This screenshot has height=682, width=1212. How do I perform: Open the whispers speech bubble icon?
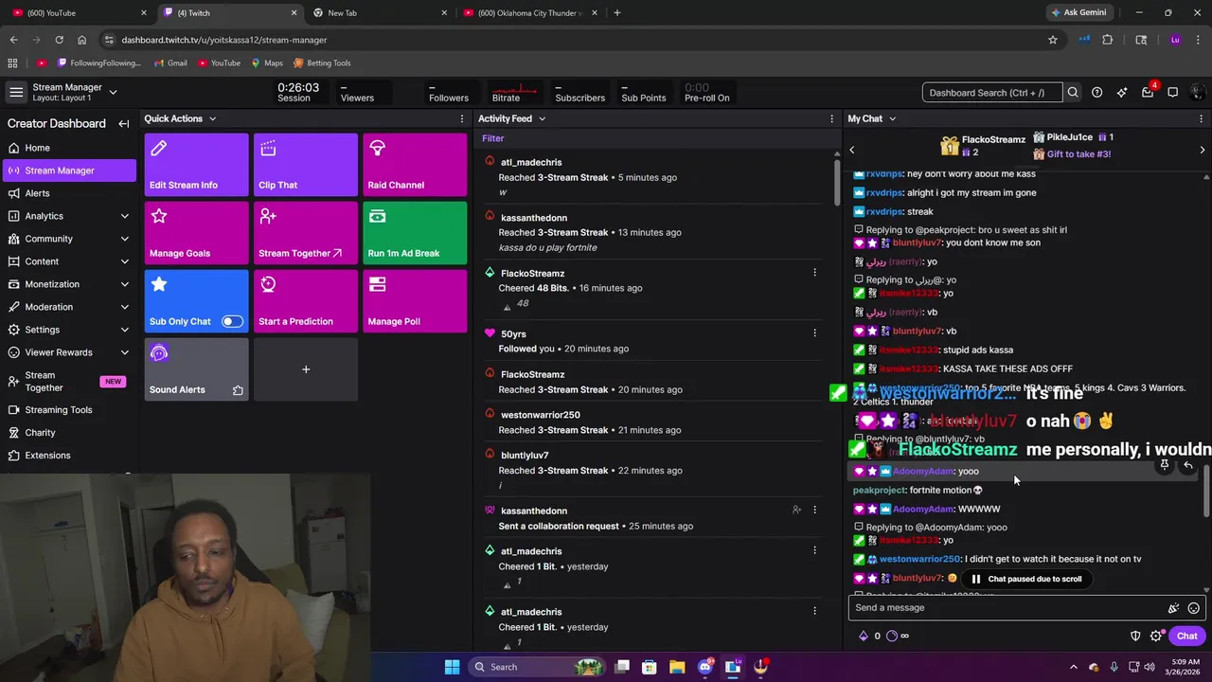click(x=1172, y=93)
